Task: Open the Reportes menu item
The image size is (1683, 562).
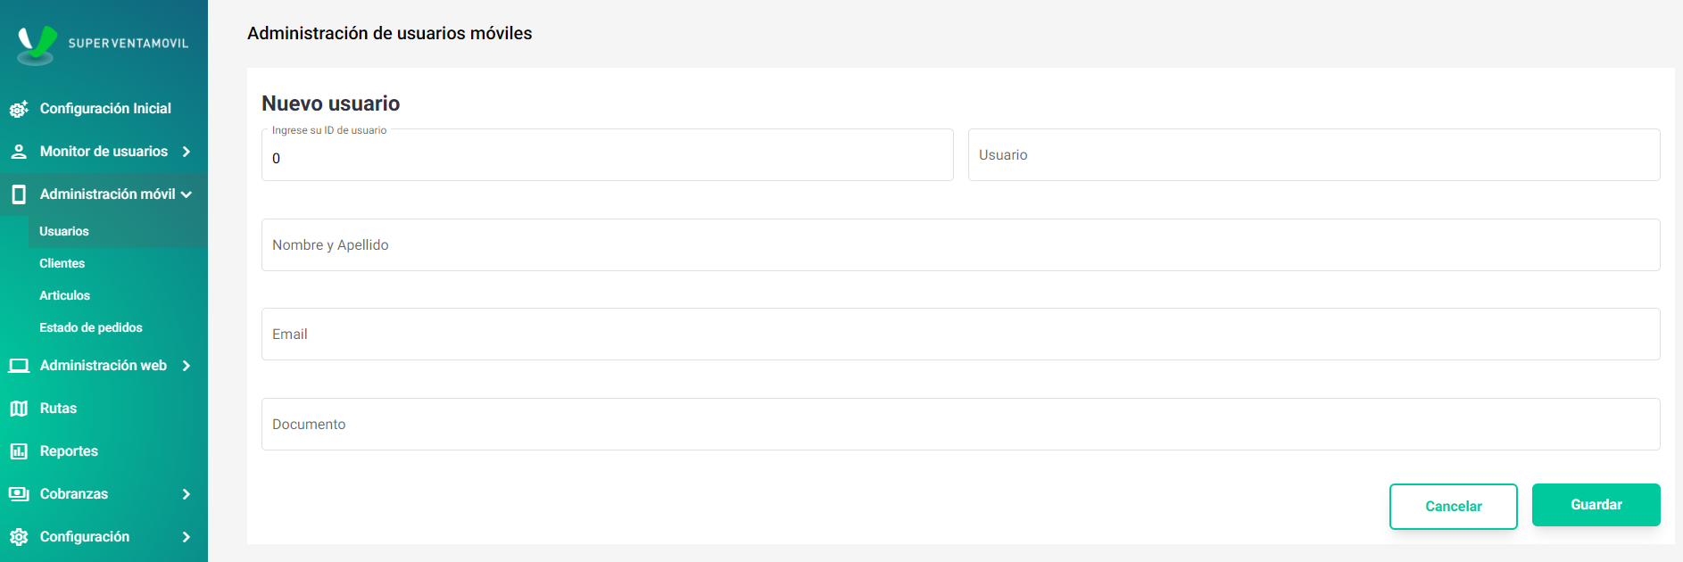Action: [104, 451]
